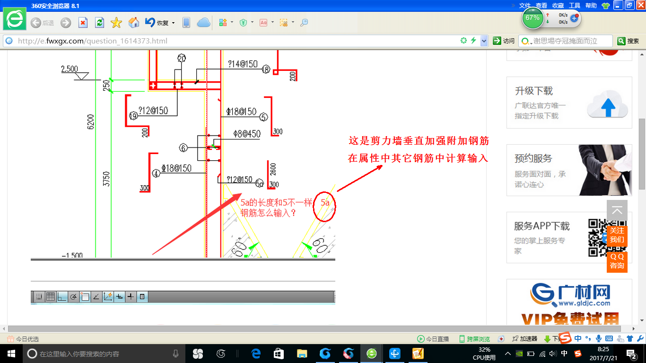
Task: Click the 服务APP下载 card
Action: pyautogui.click(x=569, y=237)
